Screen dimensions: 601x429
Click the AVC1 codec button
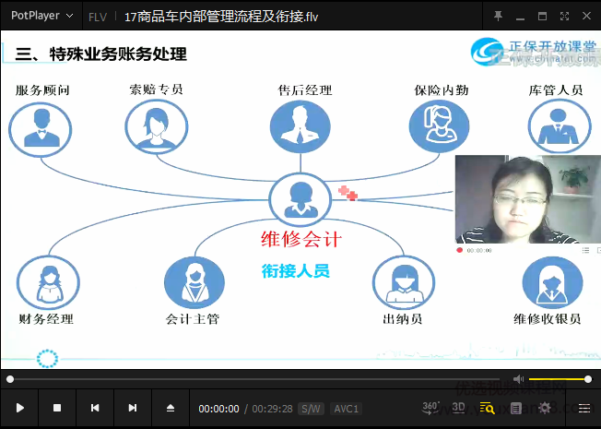347,409
